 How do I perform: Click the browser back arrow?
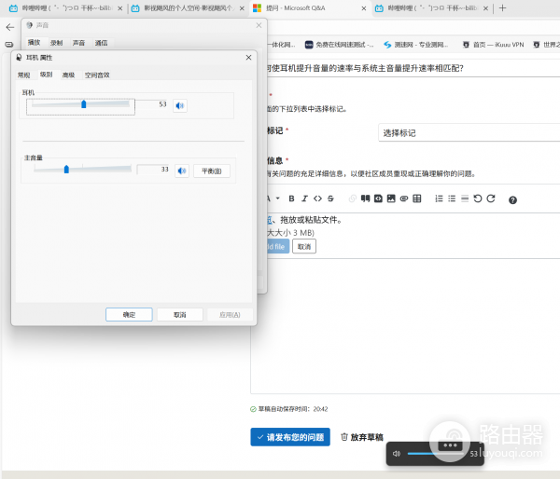[x=10, y=27]
